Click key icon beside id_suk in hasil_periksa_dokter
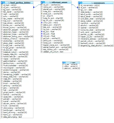The image size is (114, 123). coord(2,7)
